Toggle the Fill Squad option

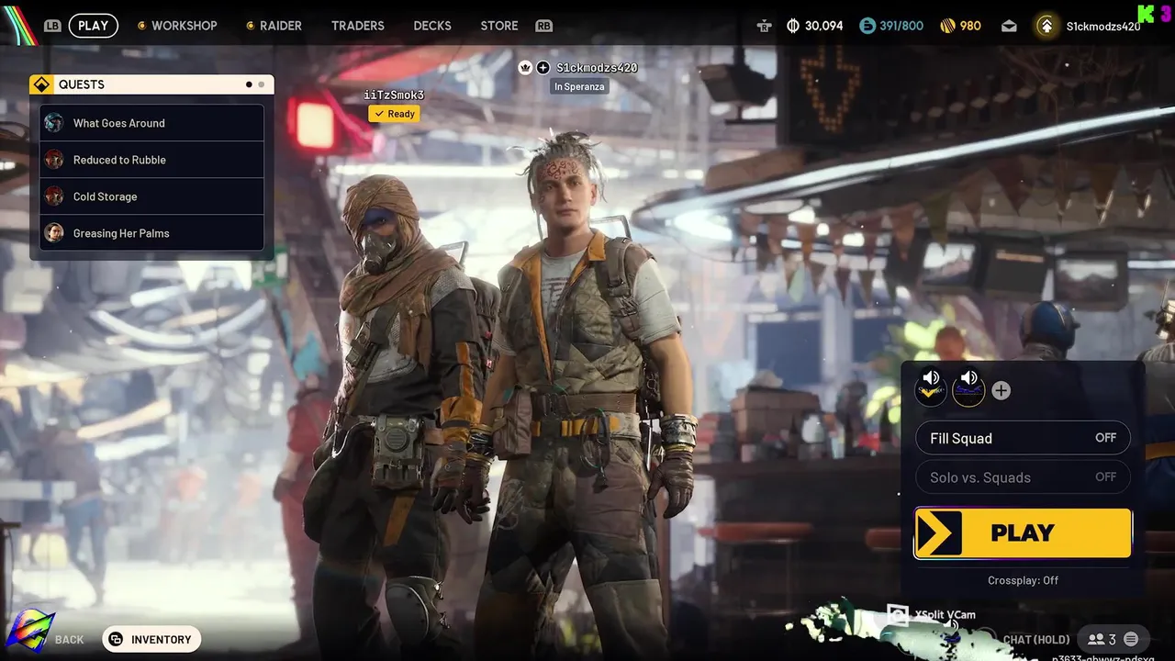click(1023, 438)
